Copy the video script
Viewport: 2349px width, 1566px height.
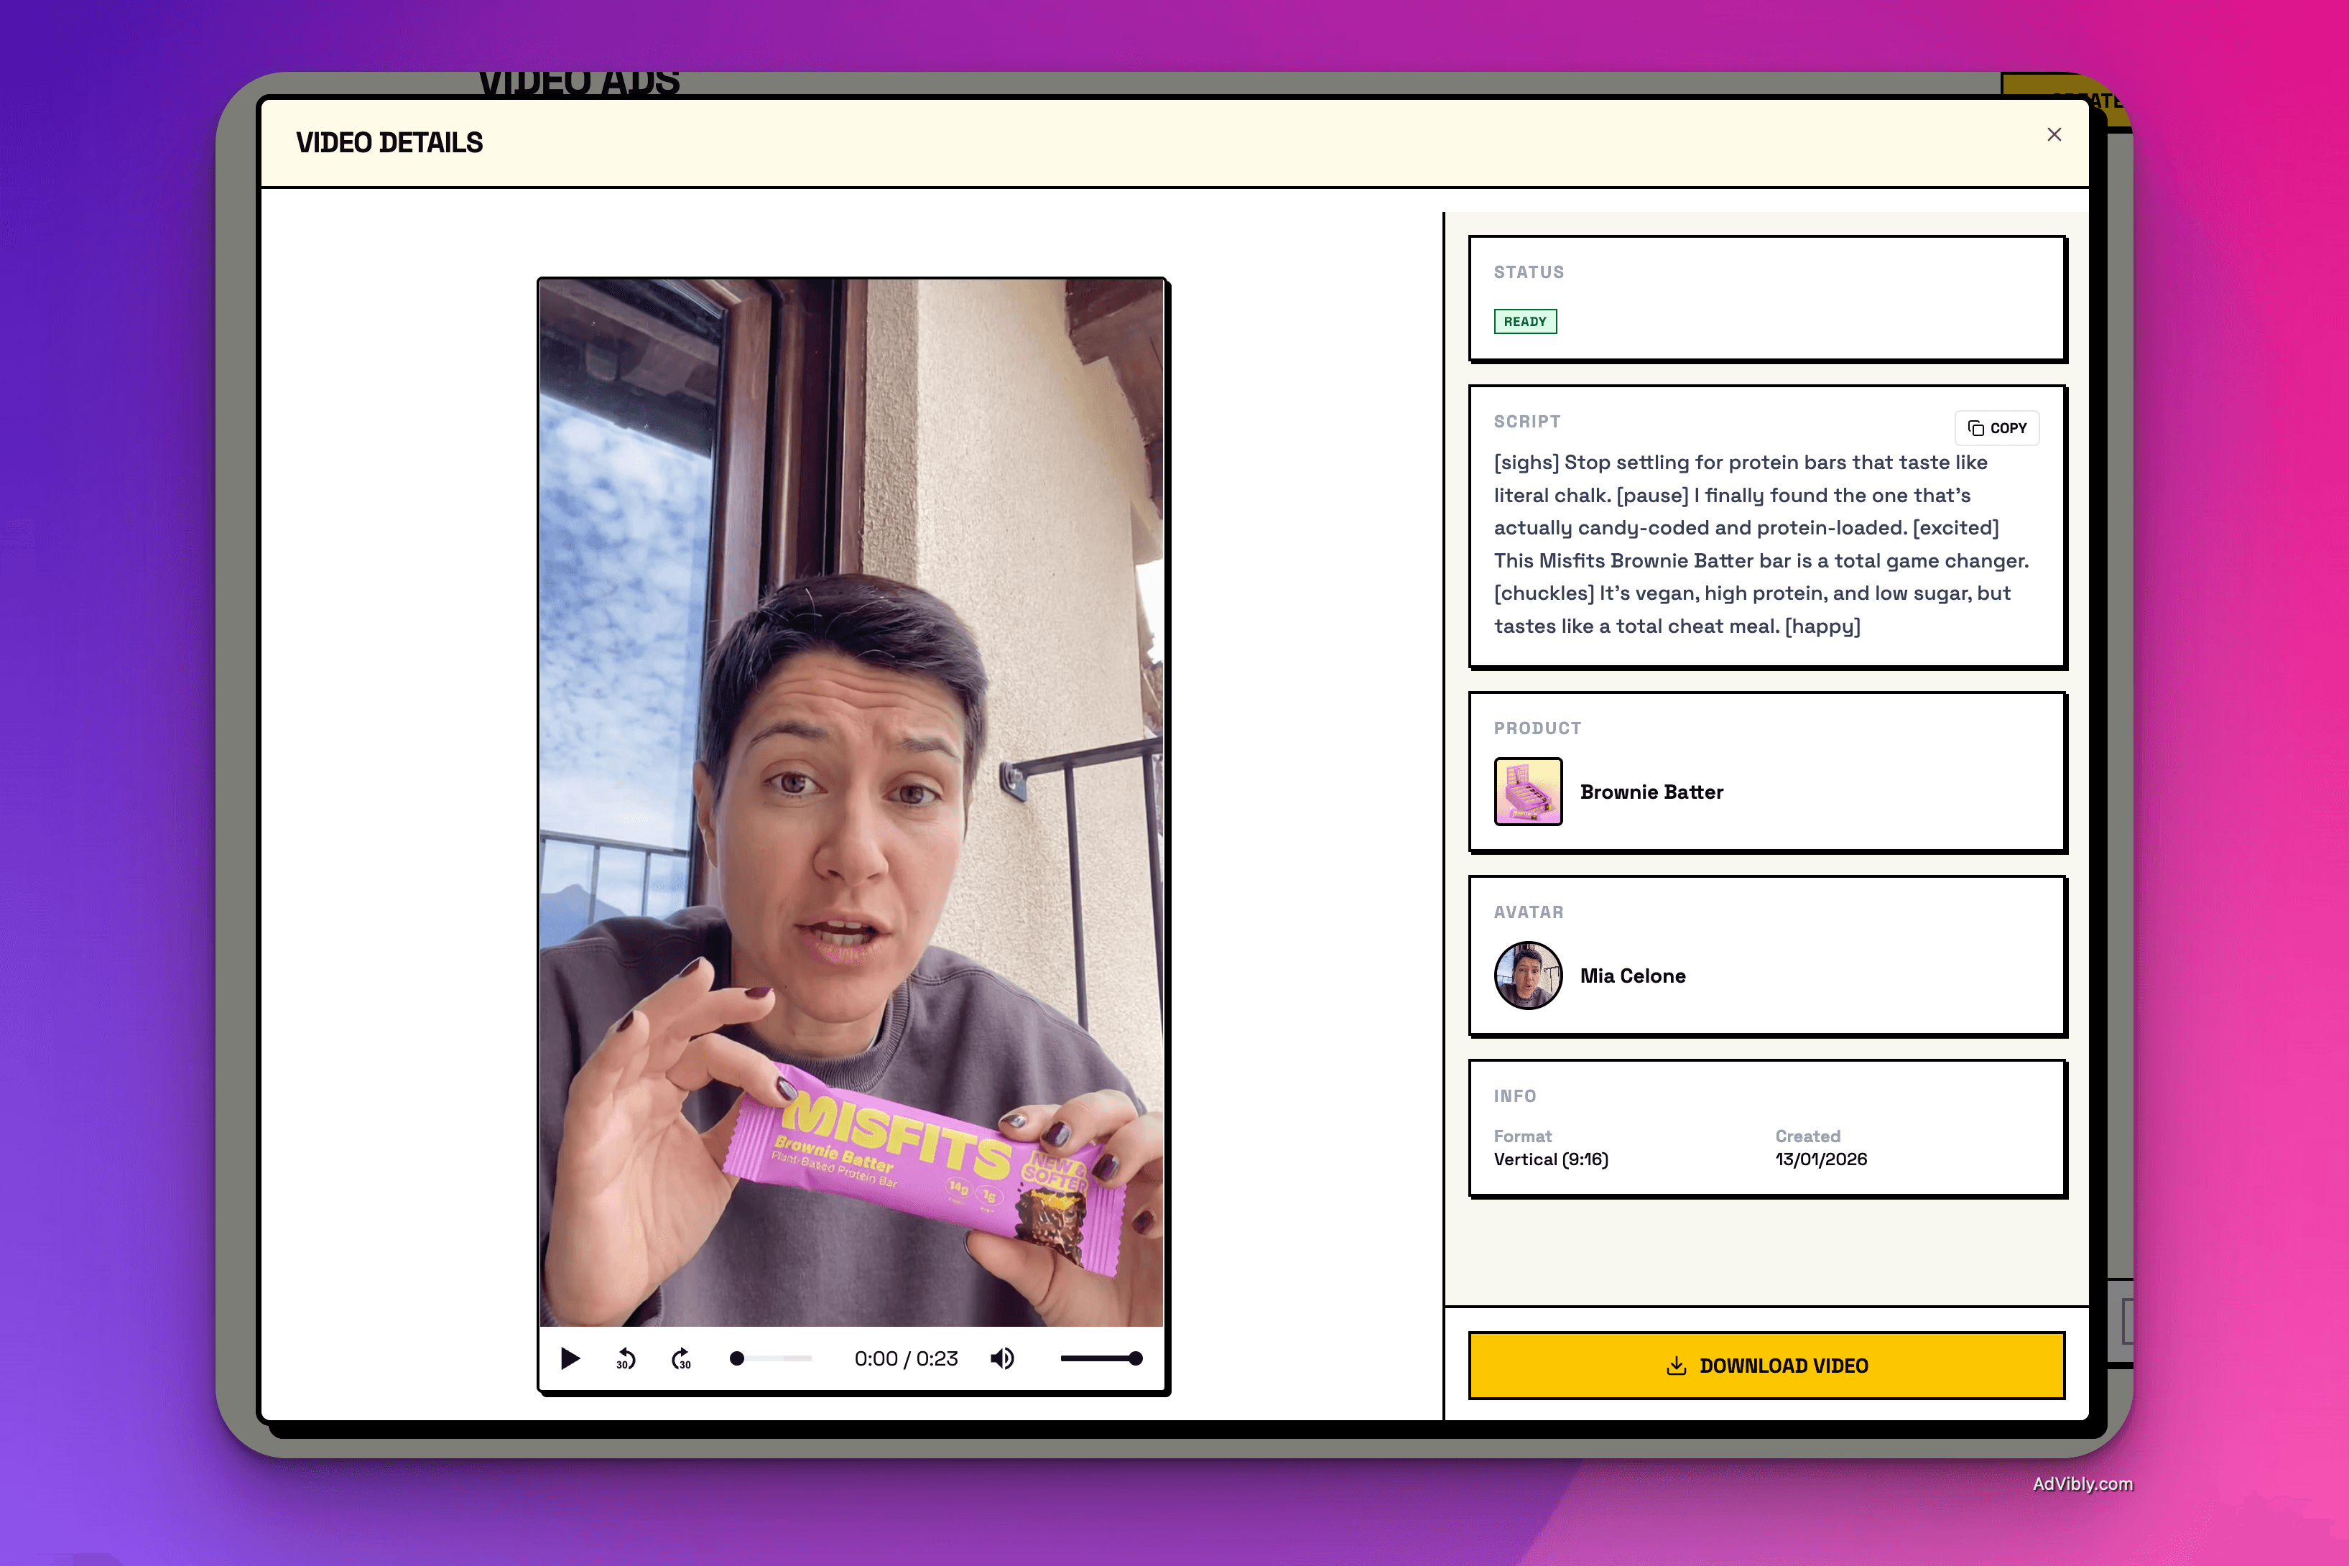pyautogui.click(x=1996, y=427)
